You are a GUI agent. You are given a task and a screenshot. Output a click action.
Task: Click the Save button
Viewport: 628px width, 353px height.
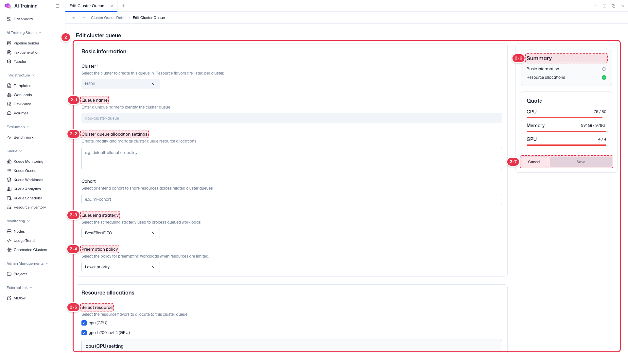[x=581, y=162]
